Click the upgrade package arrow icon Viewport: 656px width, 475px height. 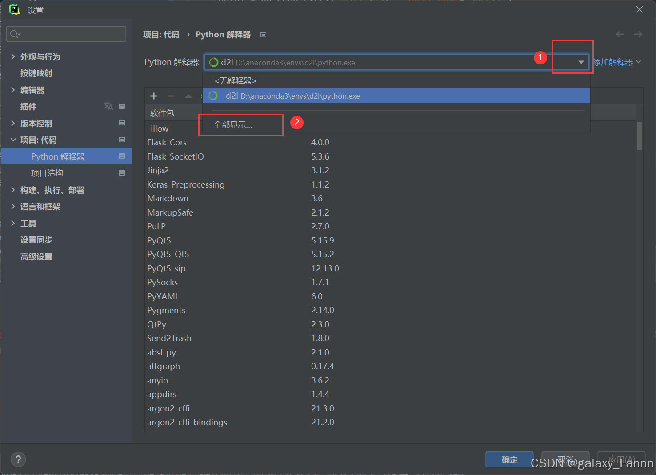pyautogui.click(x=188, y=96)
